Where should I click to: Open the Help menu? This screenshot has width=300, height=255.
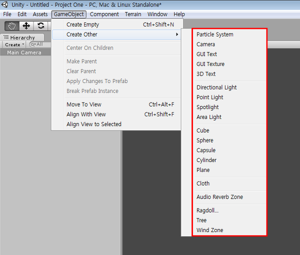[179, 14]
